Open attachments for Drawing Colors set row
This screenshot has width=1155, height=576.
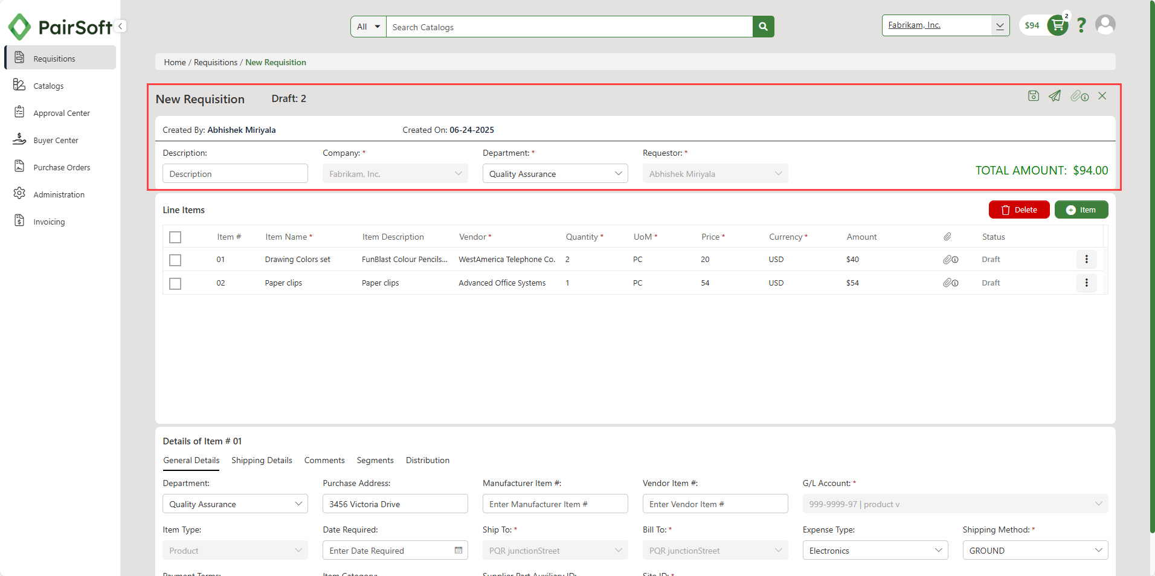tap(951, 260)
